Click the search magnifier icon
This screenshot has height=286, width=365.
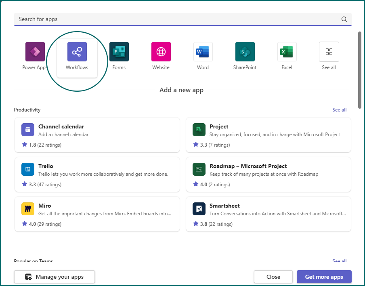(344, 19)
